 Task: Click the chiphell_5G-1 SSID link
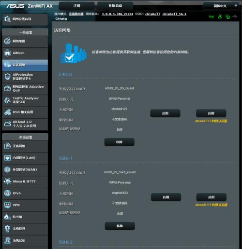(x=174, y=14)
